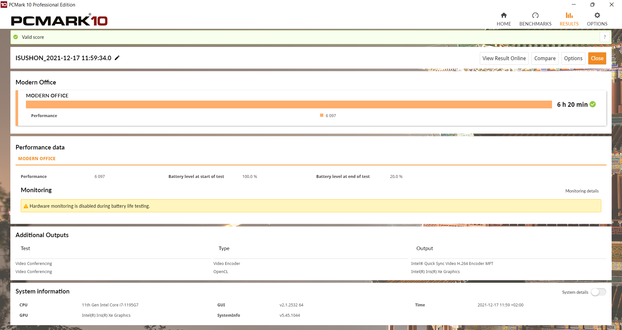Click the Test column header
This screenshot has width=622, height=330.
(x=25, y=248)
